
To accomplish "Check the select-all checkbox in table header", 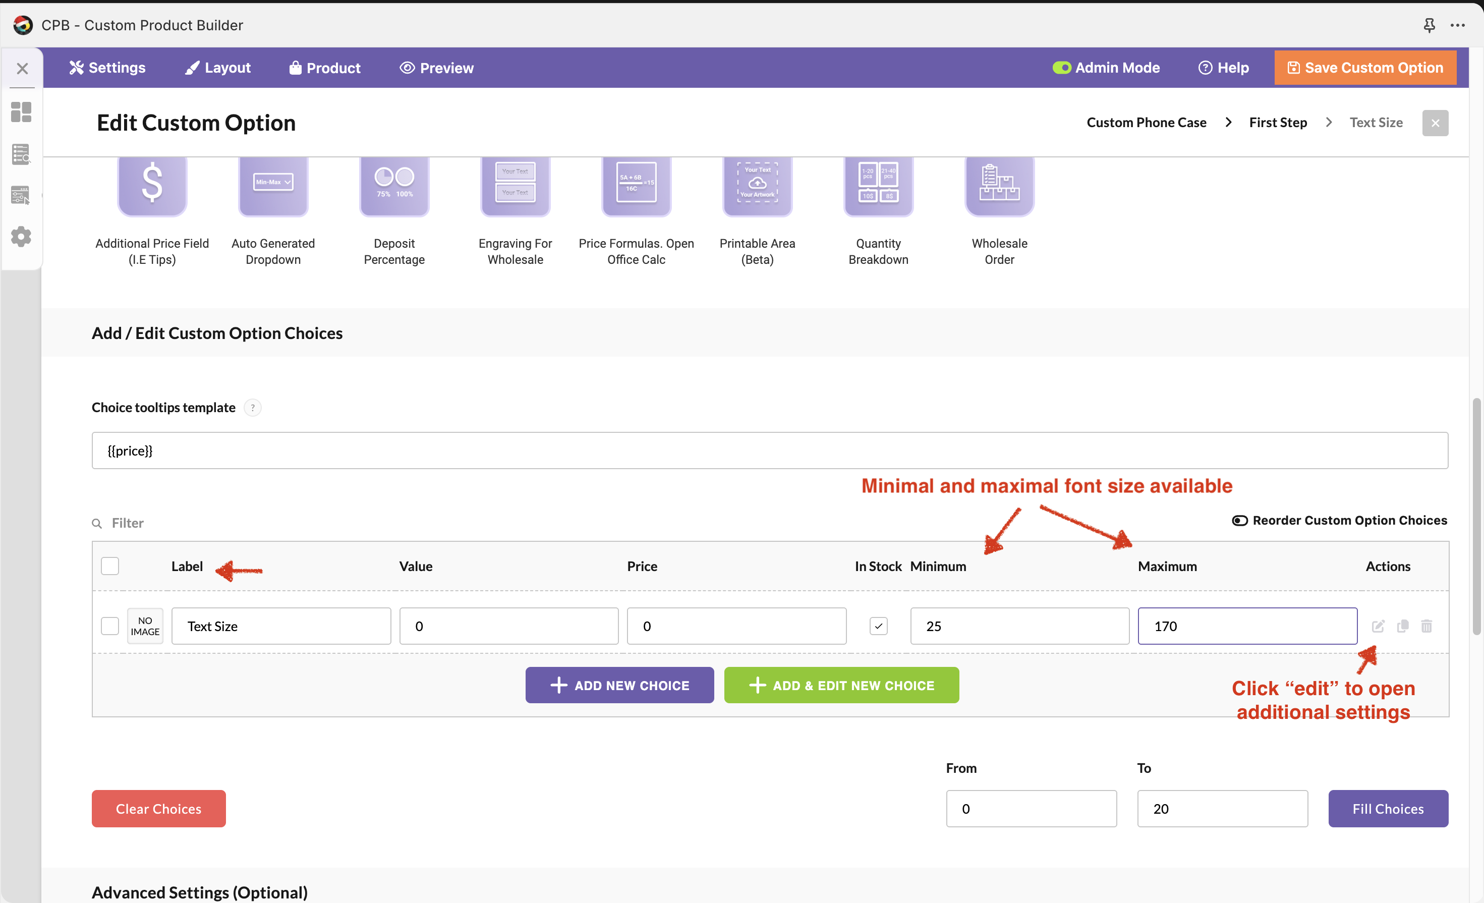I will [109, 566].
